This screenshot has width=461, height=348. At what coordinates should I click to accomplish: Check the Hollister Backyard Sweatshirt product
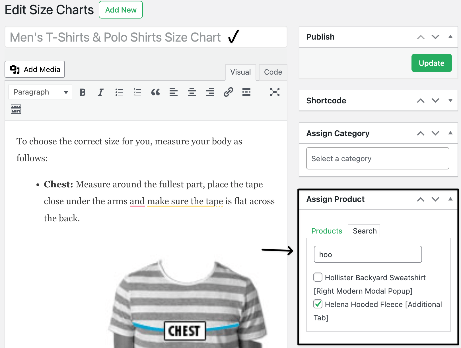(318, 277)
